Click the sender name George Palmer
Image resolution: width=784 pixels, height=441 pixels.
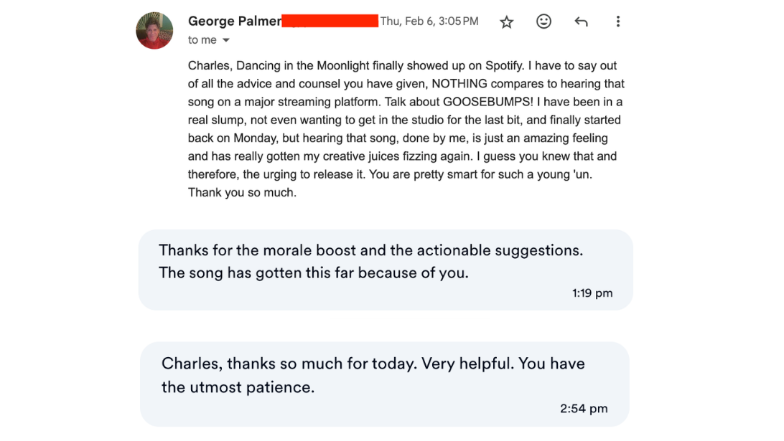234,21
